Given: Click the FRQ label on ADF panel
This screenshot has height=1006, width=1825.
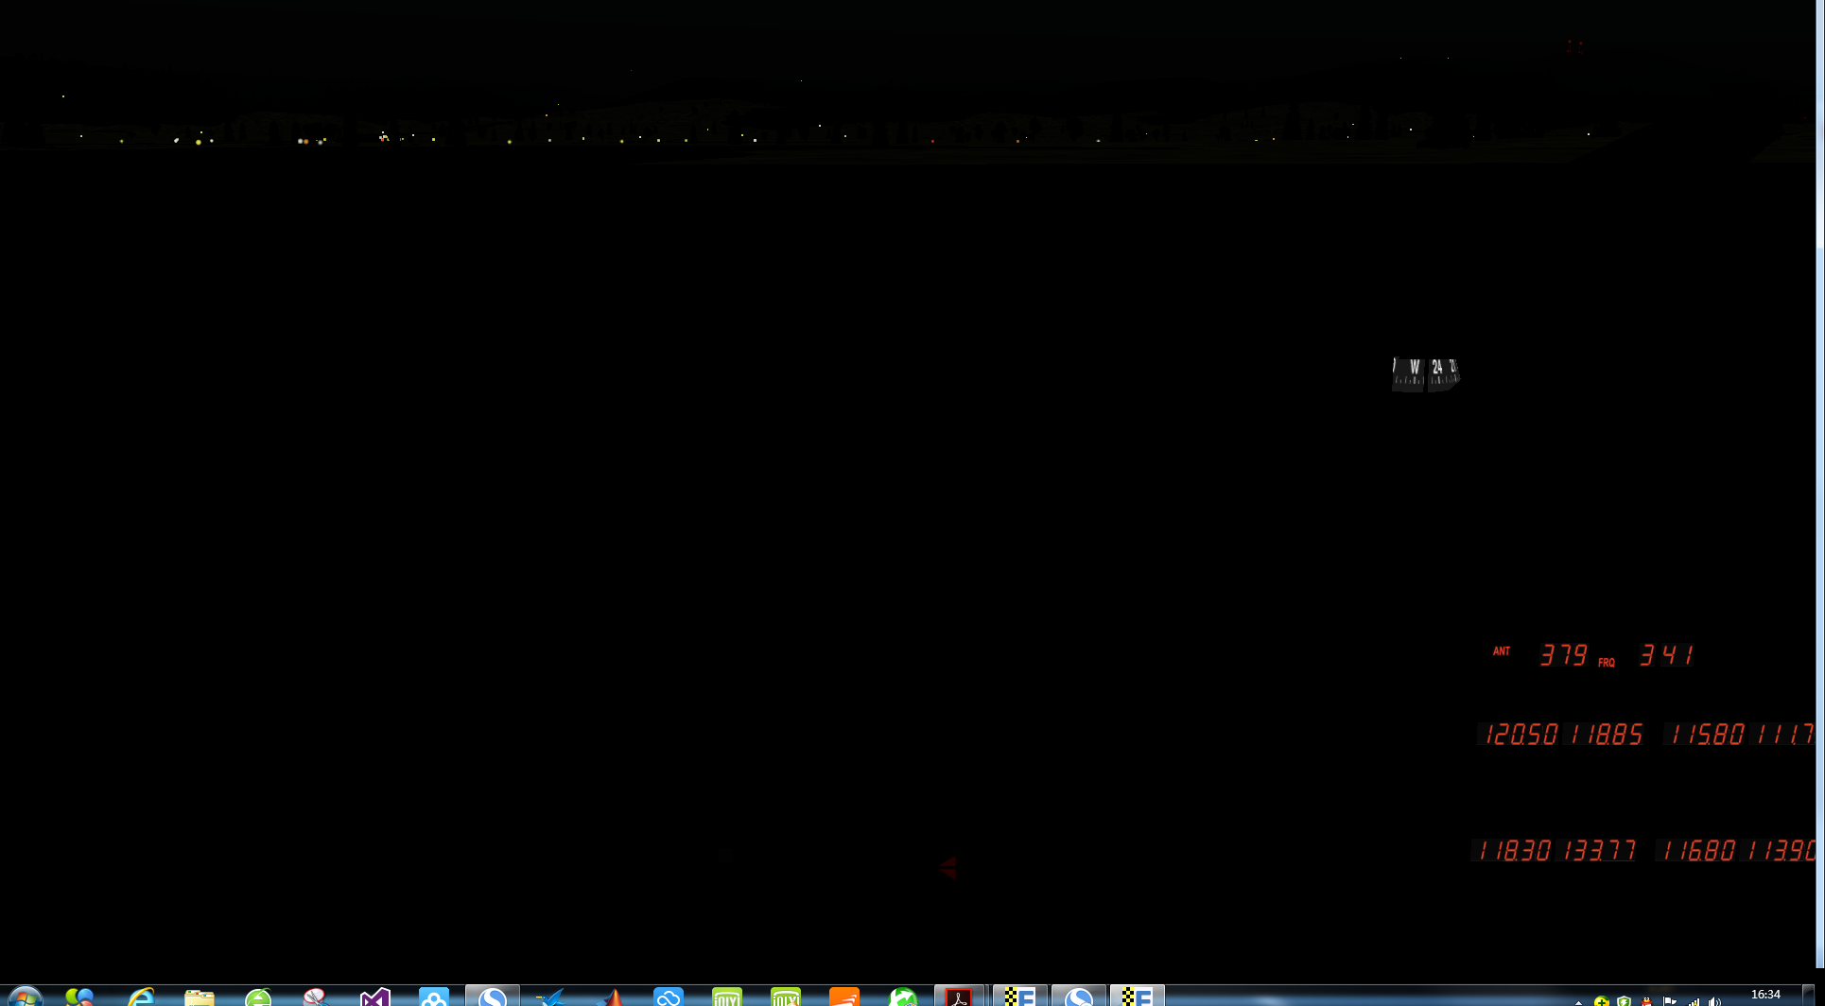Looking at the screenshot, I should [1607, 662].
